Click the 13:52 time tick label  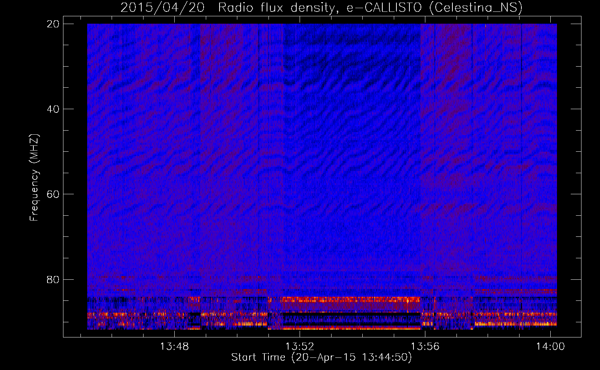pos(300,347)
